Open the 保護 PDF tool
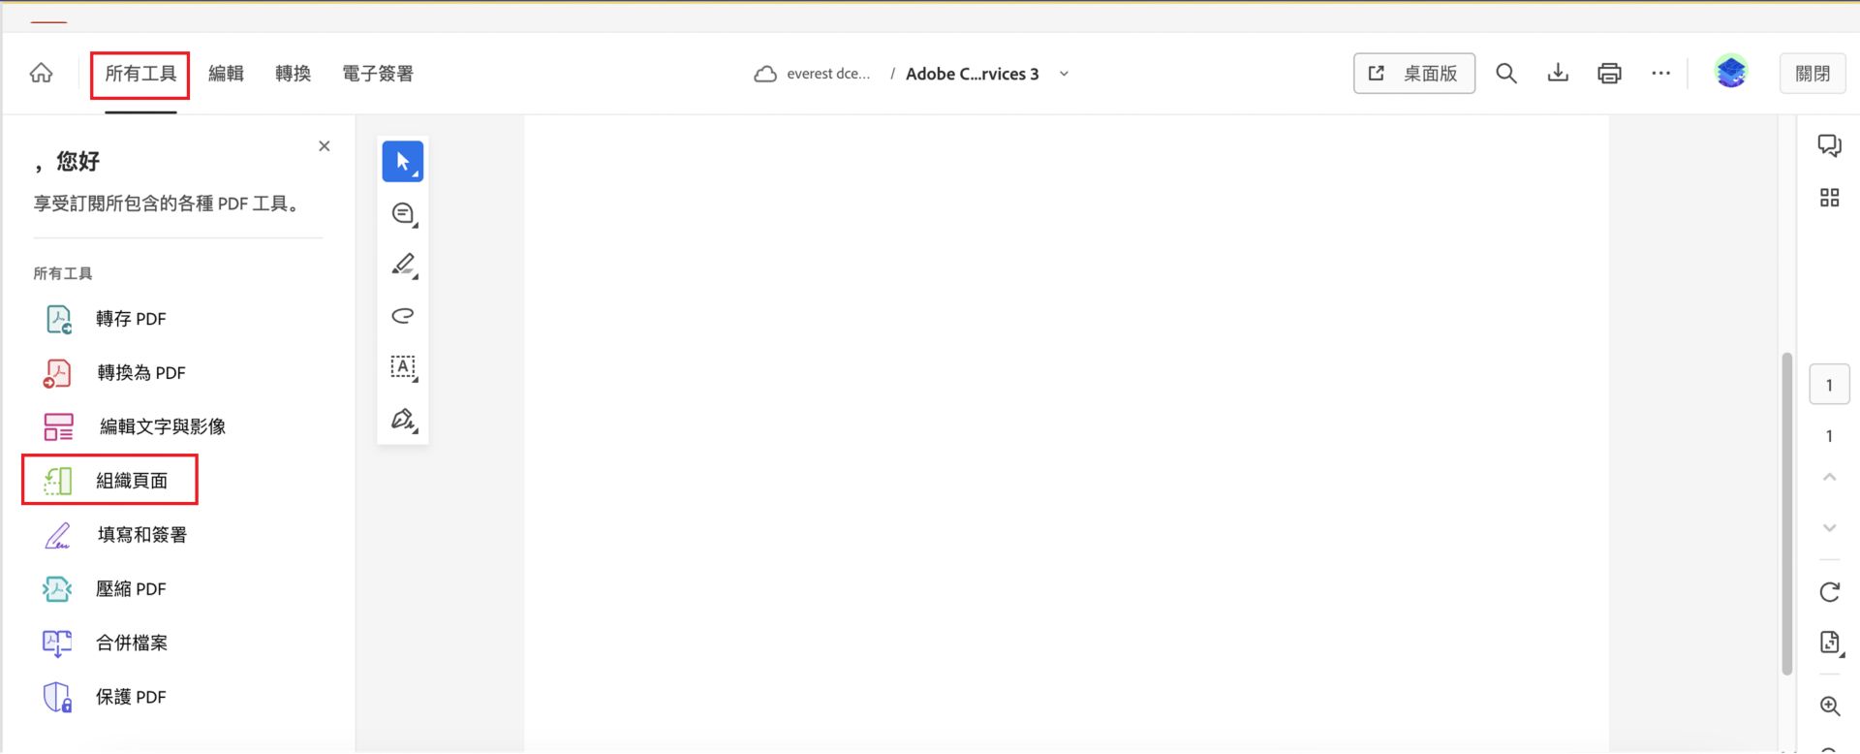 (x=107, y=697)
